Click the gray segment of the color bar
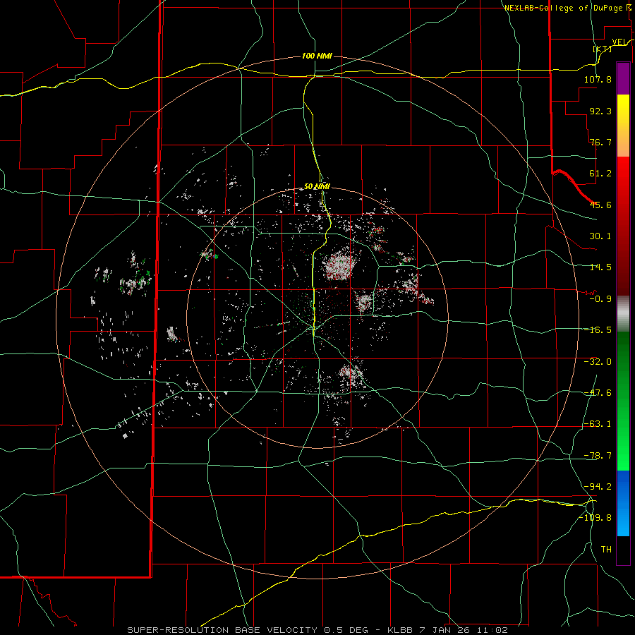Screen dimensions: 635x635 click(623, 314)
